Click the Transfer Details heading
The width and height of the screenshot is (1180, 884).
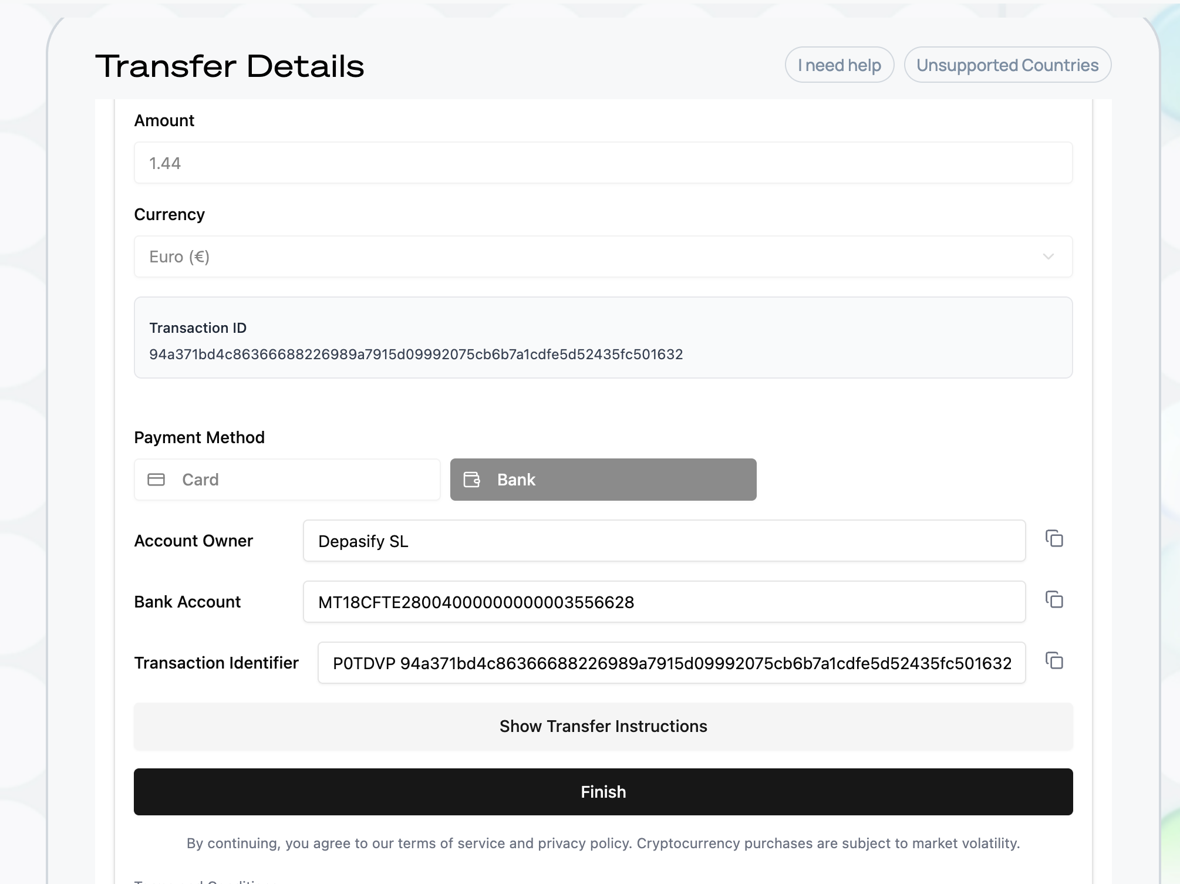tap(230, 66)
